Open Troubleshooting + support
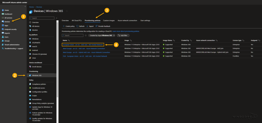Viewport: 262px width, 123px height. coord(14,48)
